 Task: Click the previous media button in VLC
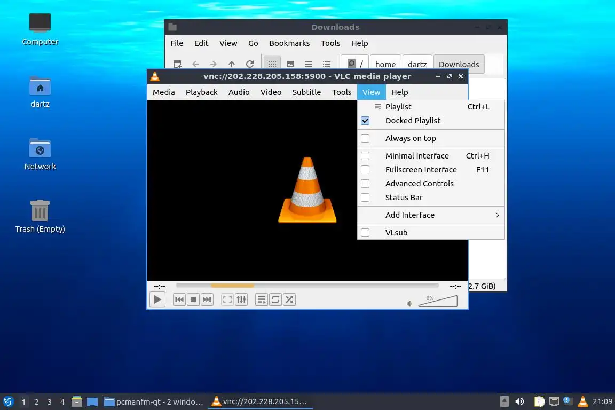click(x=179, y=299)
